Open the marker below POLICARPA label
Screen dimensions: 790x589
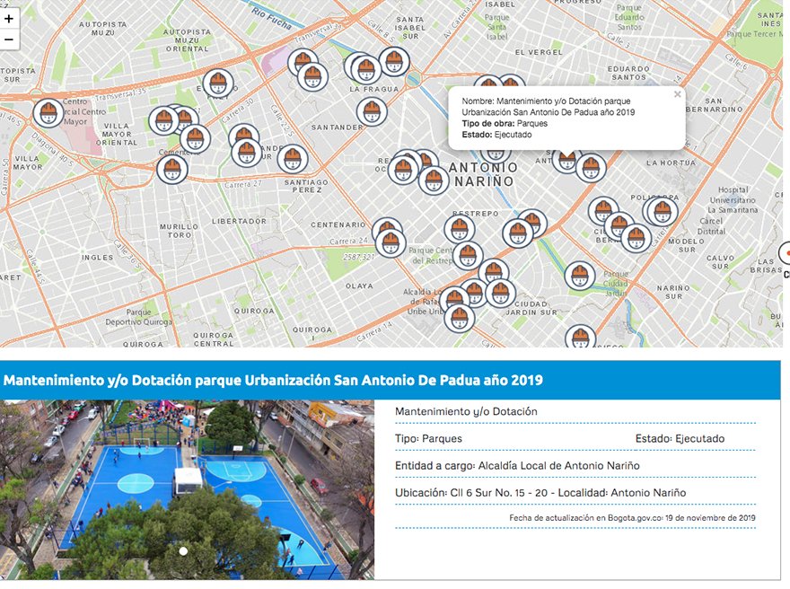point(662,211)
